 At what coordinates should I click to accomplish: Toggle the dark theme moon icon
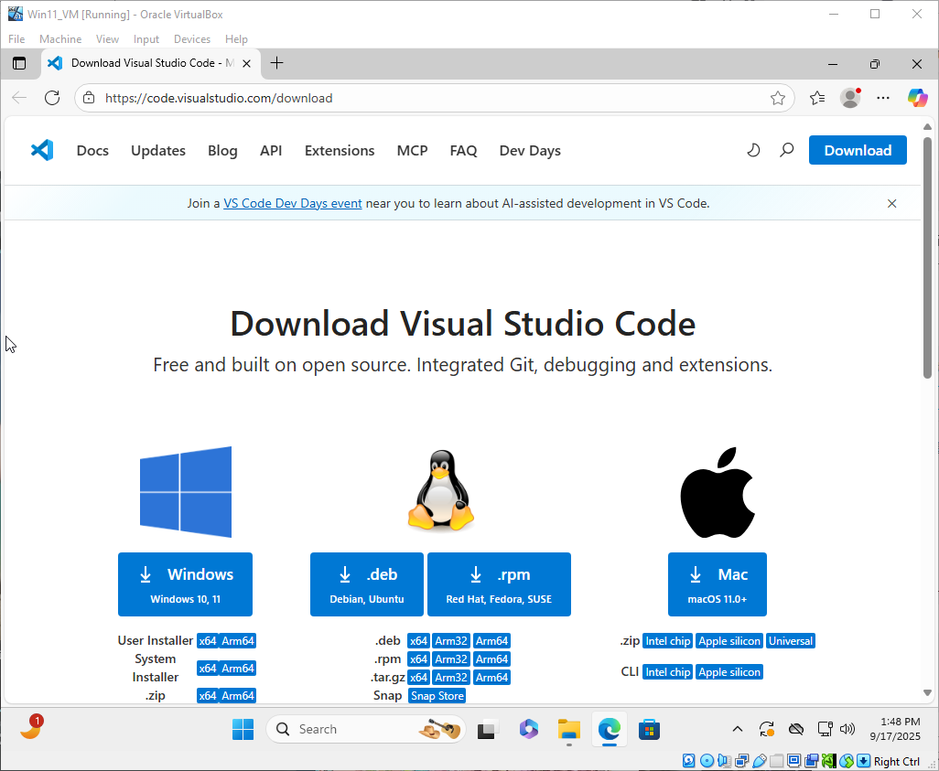(x=753, y=150)
